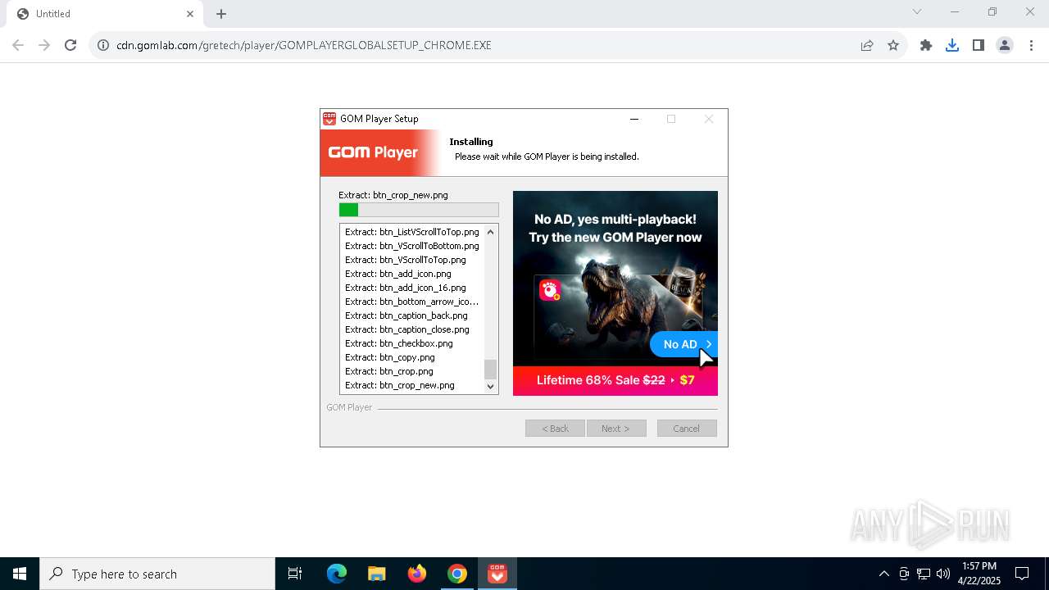Toggle Chrome side panel
Image resolution: width=1049 pixels, height=590 pixels.
pos(979,45)
